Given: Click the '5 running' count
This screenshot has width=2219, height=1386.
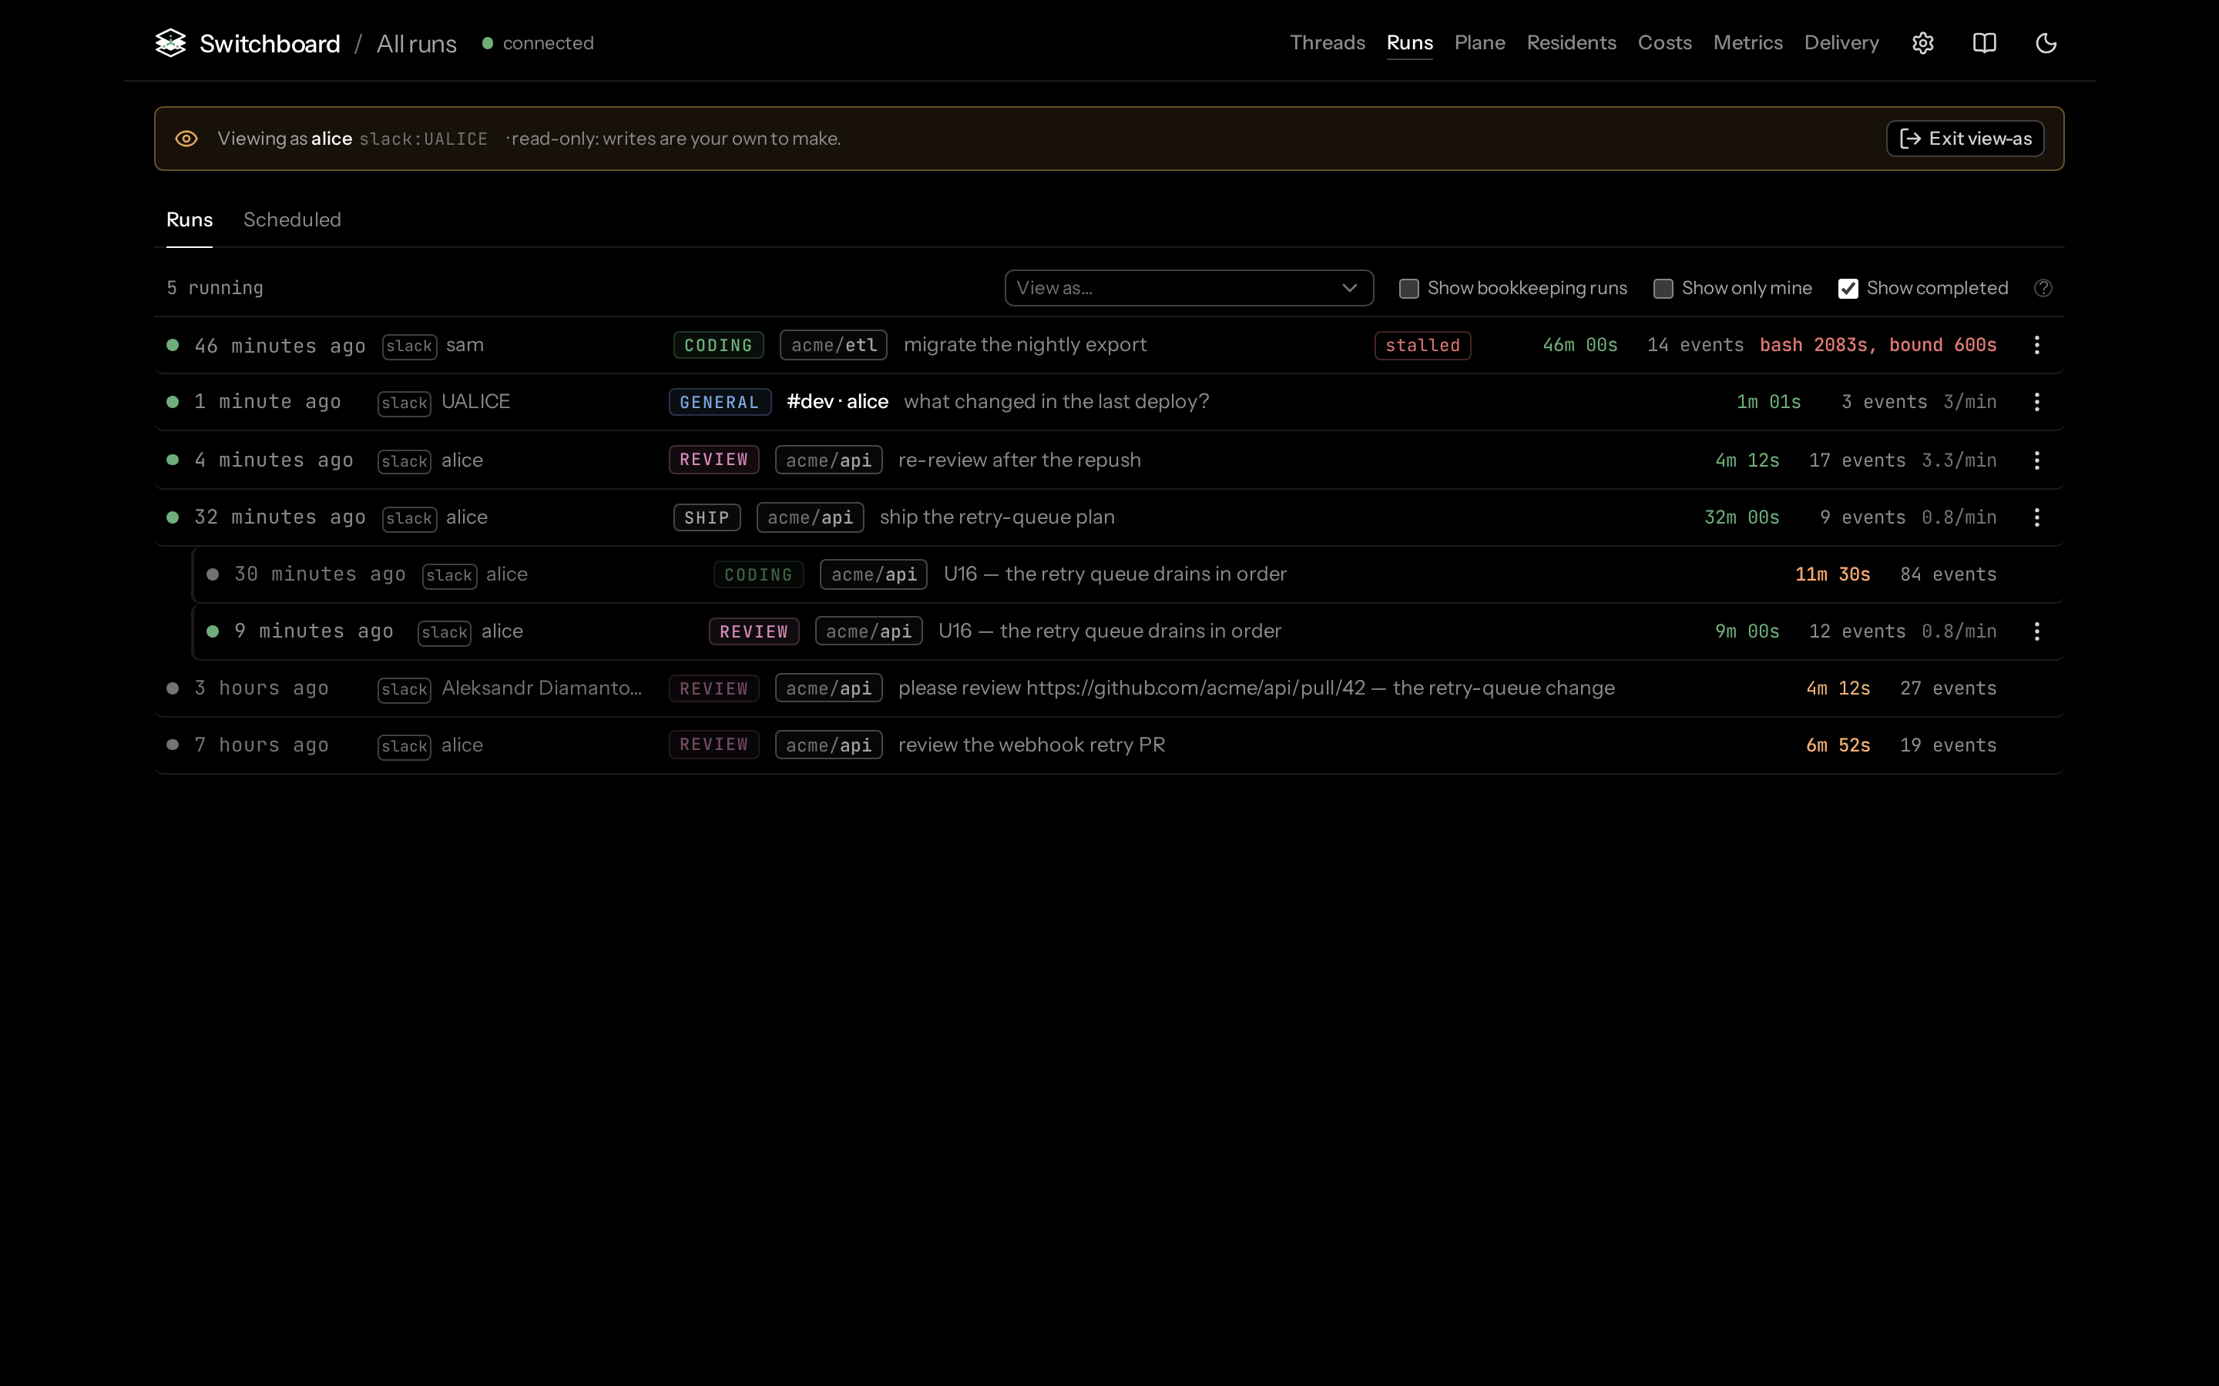Looking at the screenshot, I should (x=214, y=288).
